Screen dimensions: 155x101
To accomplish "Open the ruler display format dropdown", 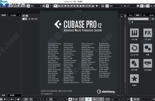I will [125, 16].
